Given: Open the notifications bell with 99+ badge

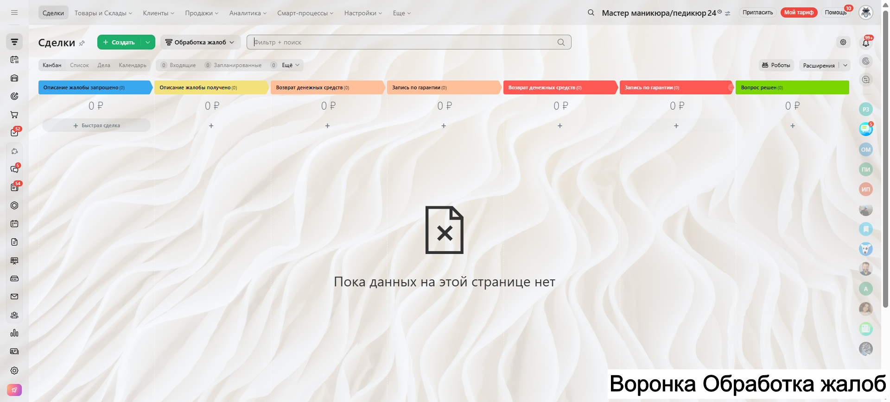Looking at the screenshot, I should pyautogui.click(x=866, y=43).
